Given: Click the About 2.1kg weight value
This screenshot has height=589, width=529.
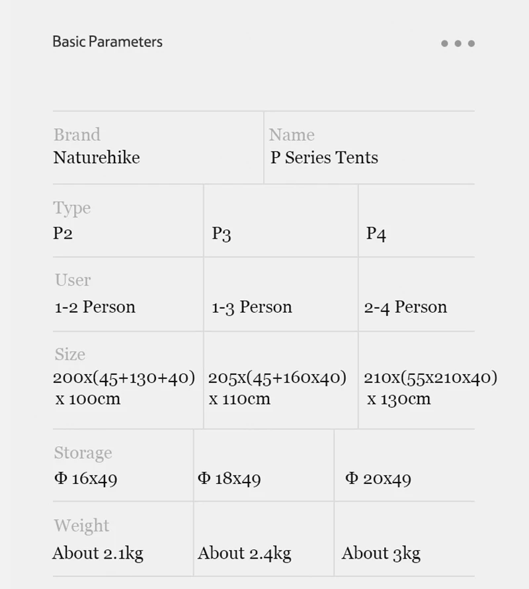Looking at the screenshot, I should pyautogui.click(x=98, y=553).
